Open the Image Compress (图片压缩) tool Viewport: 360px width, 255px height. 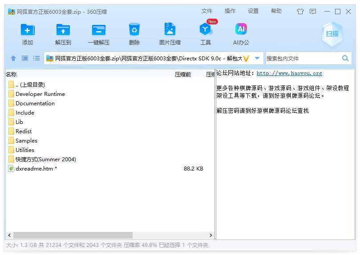[170, 29]
